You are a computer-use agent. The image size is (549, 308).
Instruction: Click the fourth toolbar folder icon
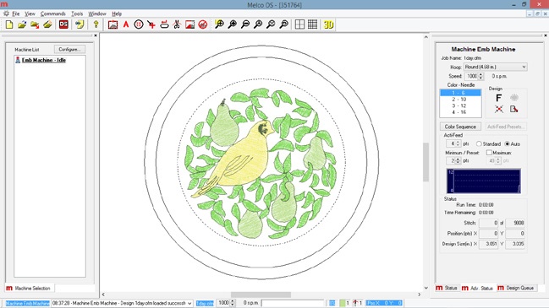tap(47, 24)
